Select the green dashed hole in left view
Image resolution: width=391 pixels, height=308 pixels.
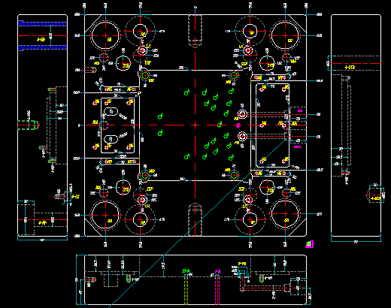point(26,125)
